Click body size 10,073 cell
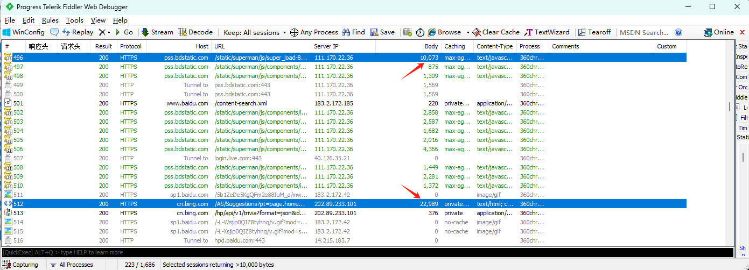This screenshot has width=749, height=270. [429, 58]
